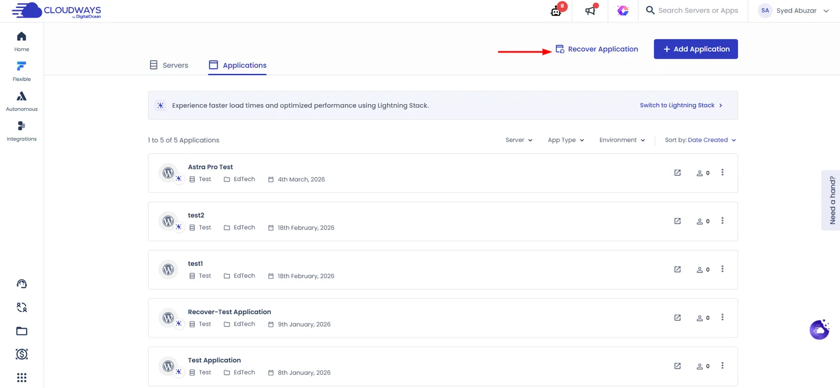The width and height of the screenshot is (840, 388).
Task: Open Test Application external link icon
Action: [677, 365]
